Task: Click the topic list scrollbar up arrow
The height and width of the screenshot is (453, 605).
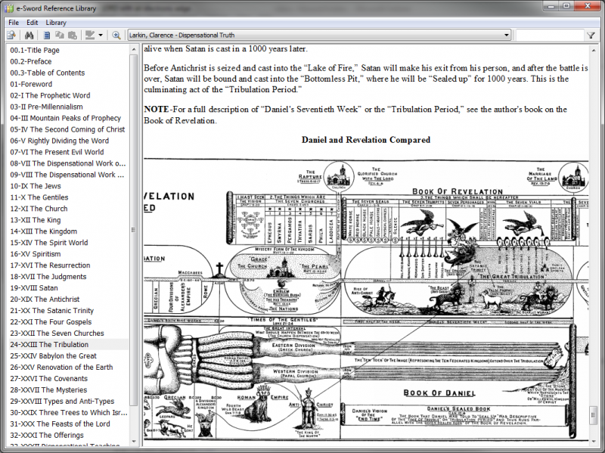Action: click(x=134, y=49)
